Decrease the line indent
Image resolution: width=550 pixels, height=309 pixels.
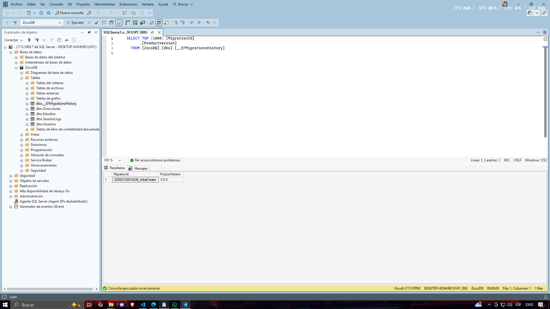tap(192, 23)
